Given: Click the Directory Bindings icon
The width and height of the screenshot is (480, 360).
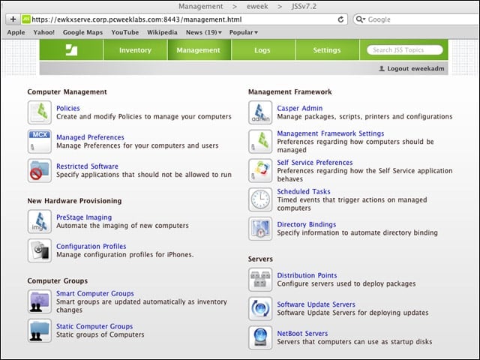Looking at the screenshot, I should pos(260,229).
